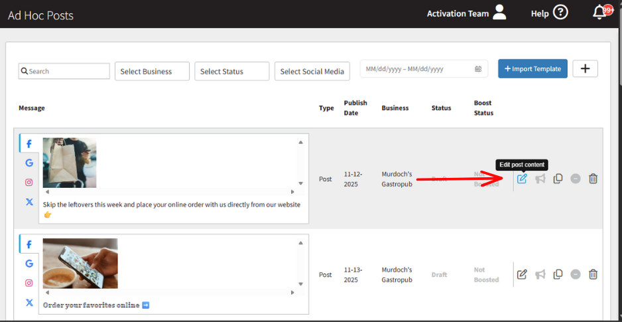Click the Help question mark icon

(560, 13)
